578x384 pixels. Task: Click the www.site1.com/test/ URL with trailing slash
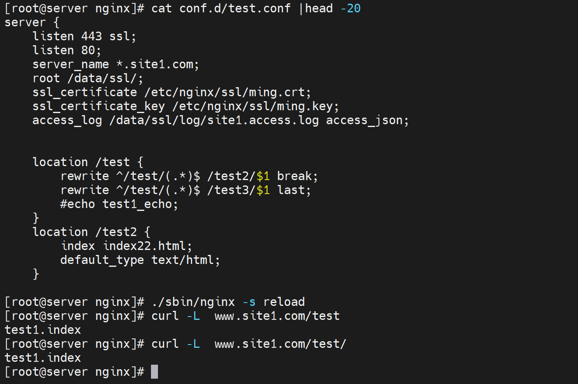280,344
